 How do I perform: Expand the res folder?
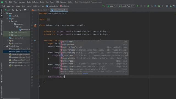pyautogui.click(x=7, y=41)
